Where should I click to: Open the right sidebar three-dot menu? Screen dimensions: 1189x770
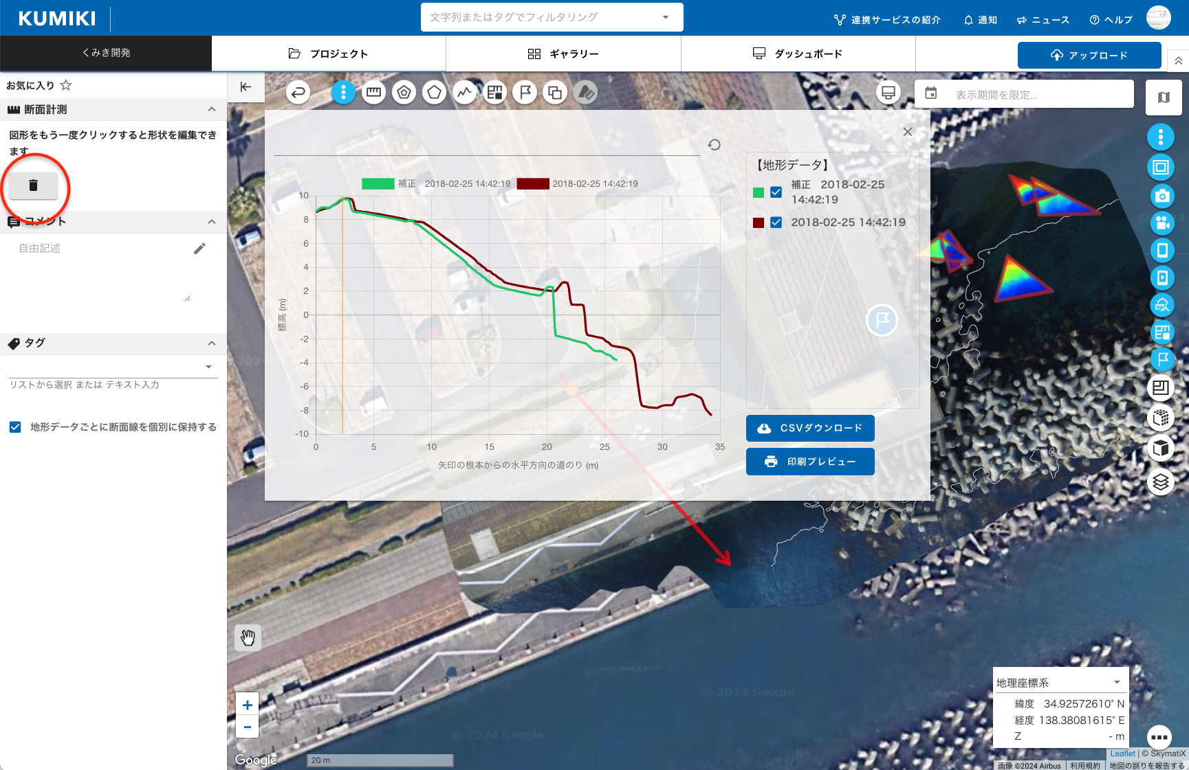(1161, 137)
